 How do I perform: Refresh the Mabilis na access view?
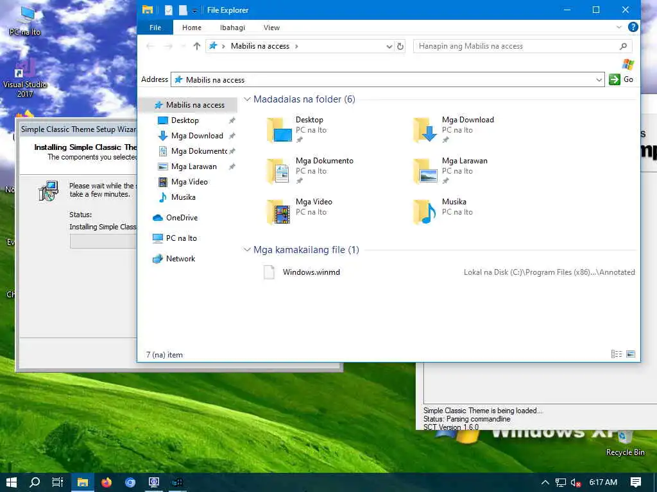point(400,46)
